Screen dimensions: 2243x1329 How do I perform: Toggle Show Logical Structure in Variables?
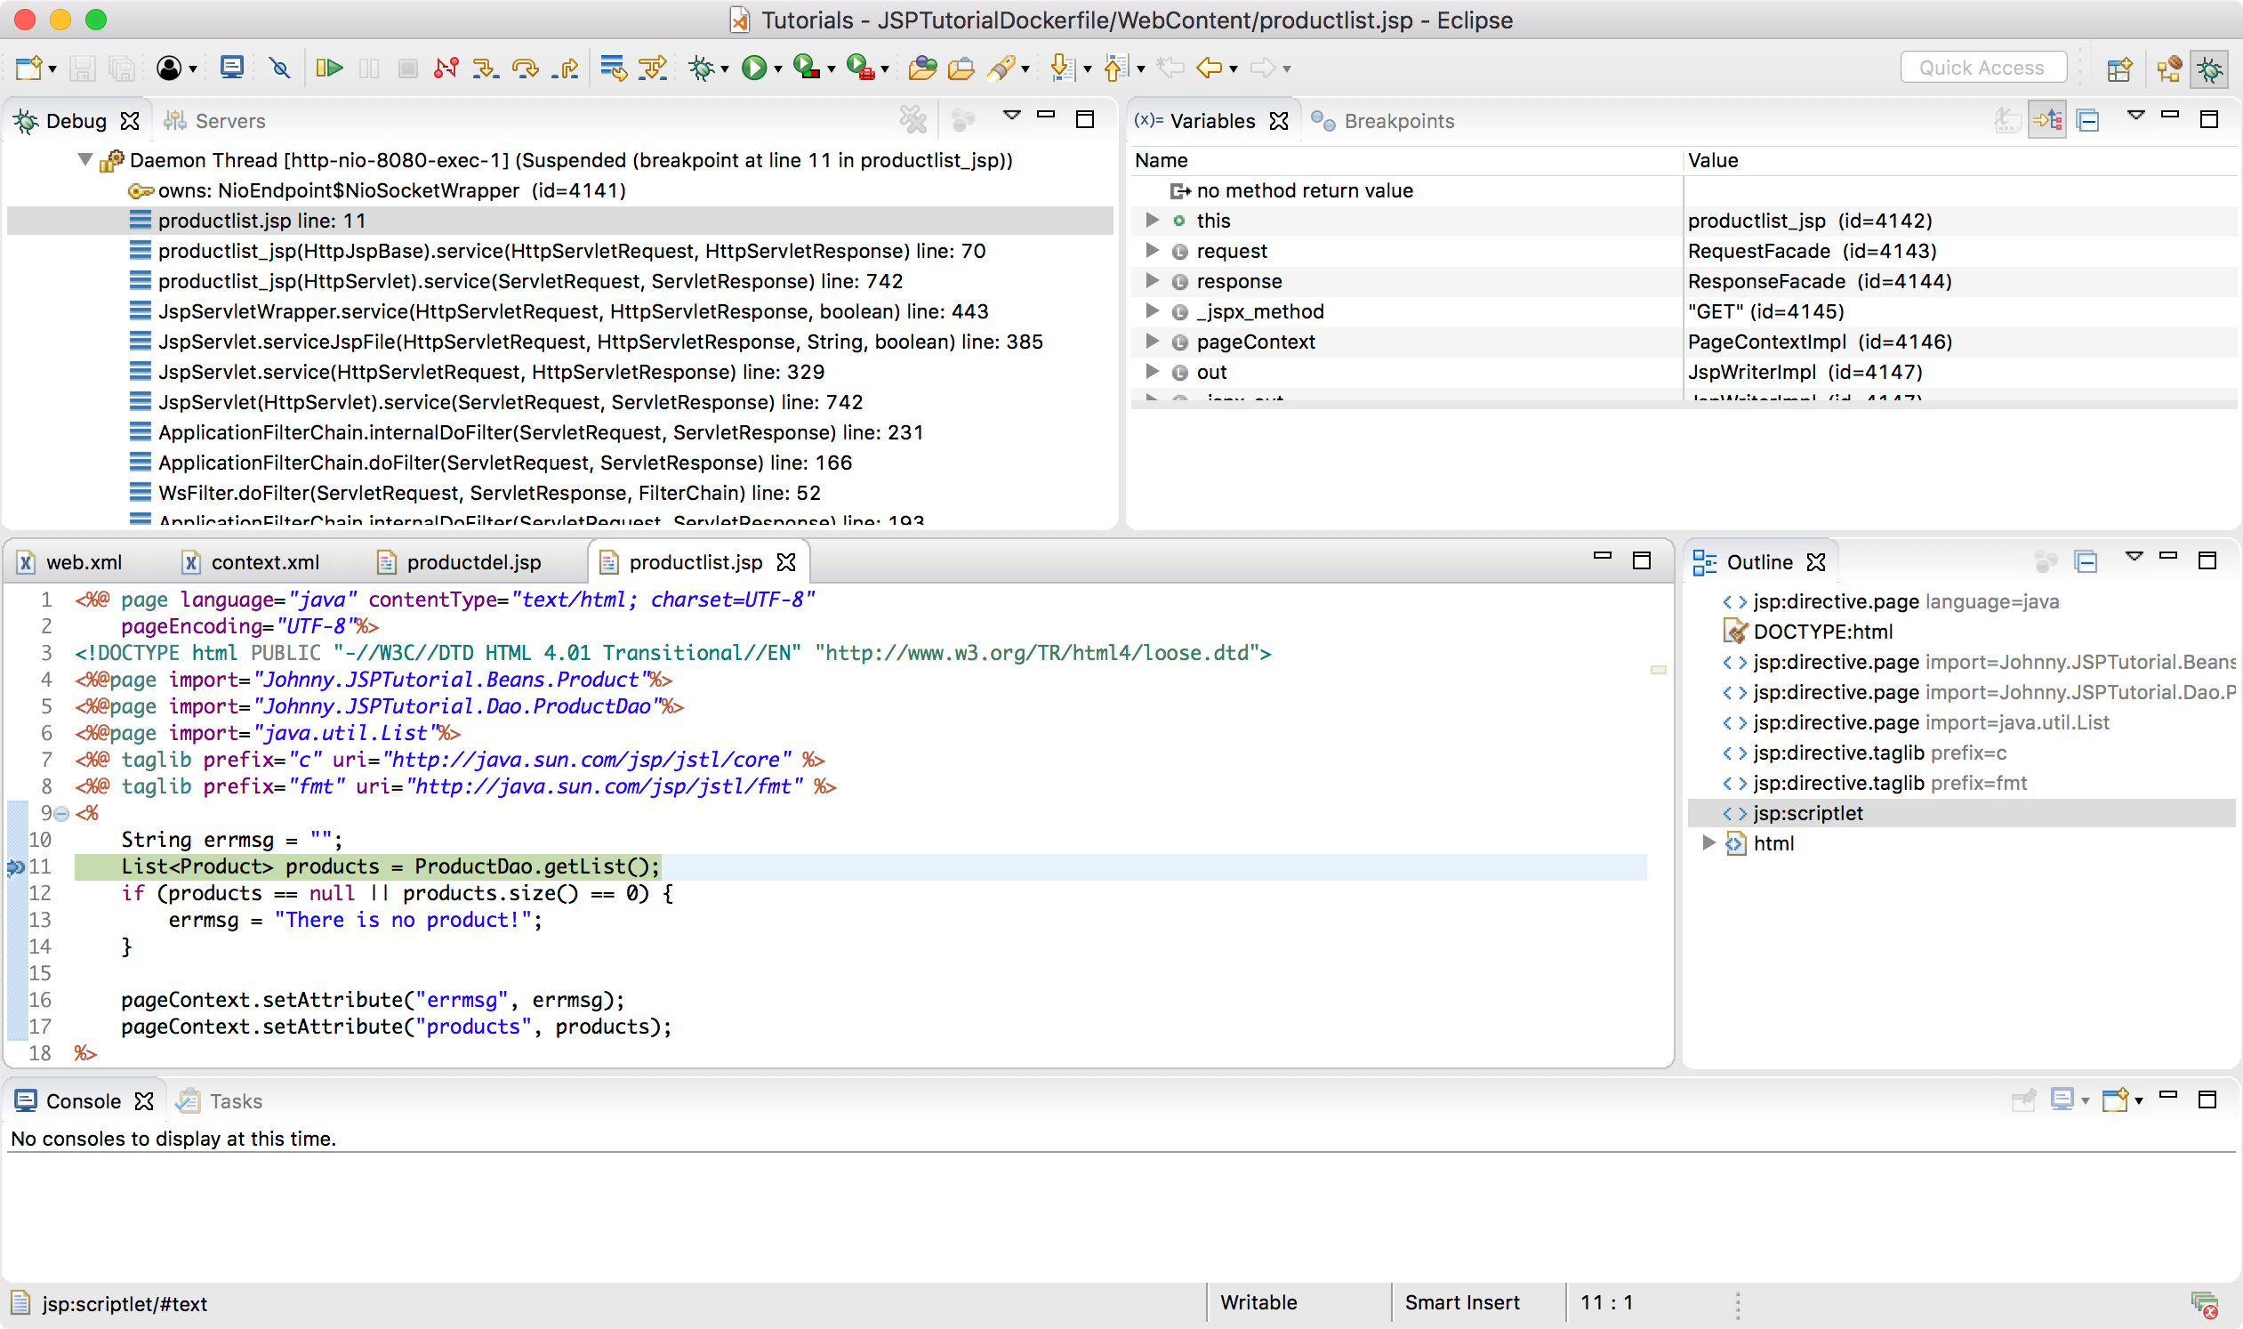coord(2047,120)
